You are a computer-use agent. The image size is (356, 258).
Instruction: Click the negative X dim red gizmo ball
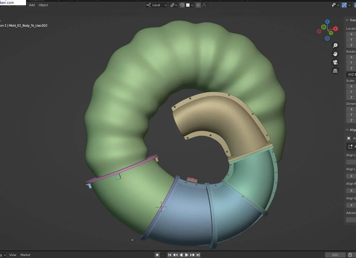(319, 31)
